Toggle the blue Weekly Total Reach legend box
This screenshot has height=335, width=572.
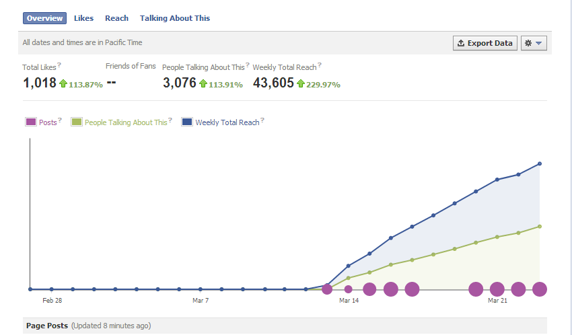tap(187, 122)
